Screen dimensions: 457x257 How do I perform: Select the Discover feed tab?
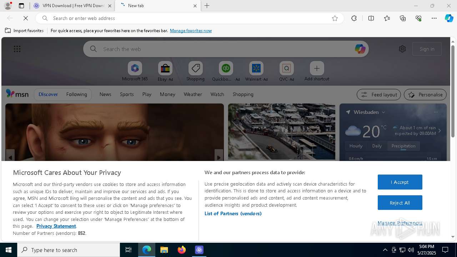pyautogui.click(x=48, y=94)
